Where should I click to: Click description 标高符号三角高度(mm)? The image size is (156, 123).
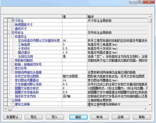pyautogui.click(x=103, y=45)
